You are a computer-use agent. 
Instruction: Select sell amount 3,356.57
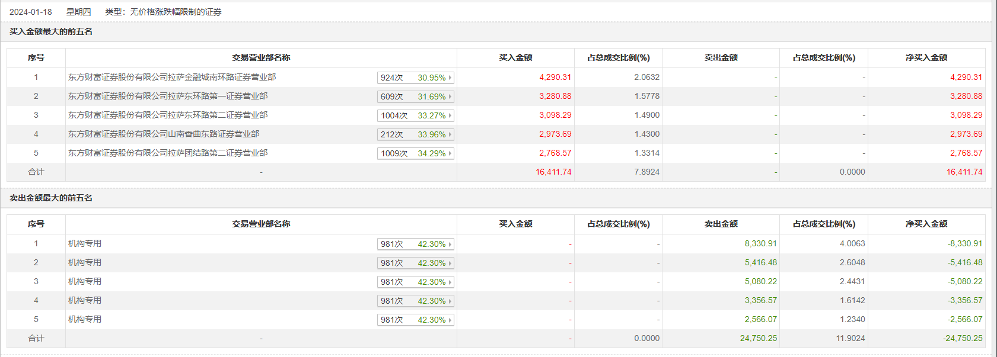tap(760, 300)
